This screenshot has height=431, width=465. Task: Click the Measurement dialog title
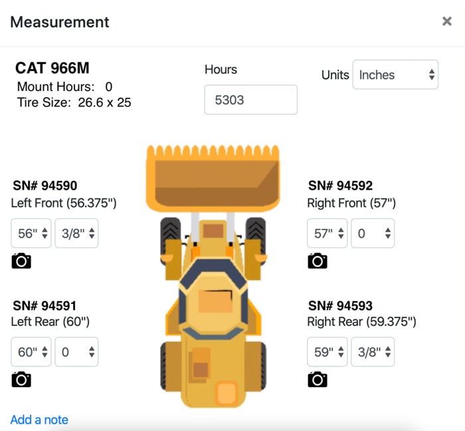point(60,22)
